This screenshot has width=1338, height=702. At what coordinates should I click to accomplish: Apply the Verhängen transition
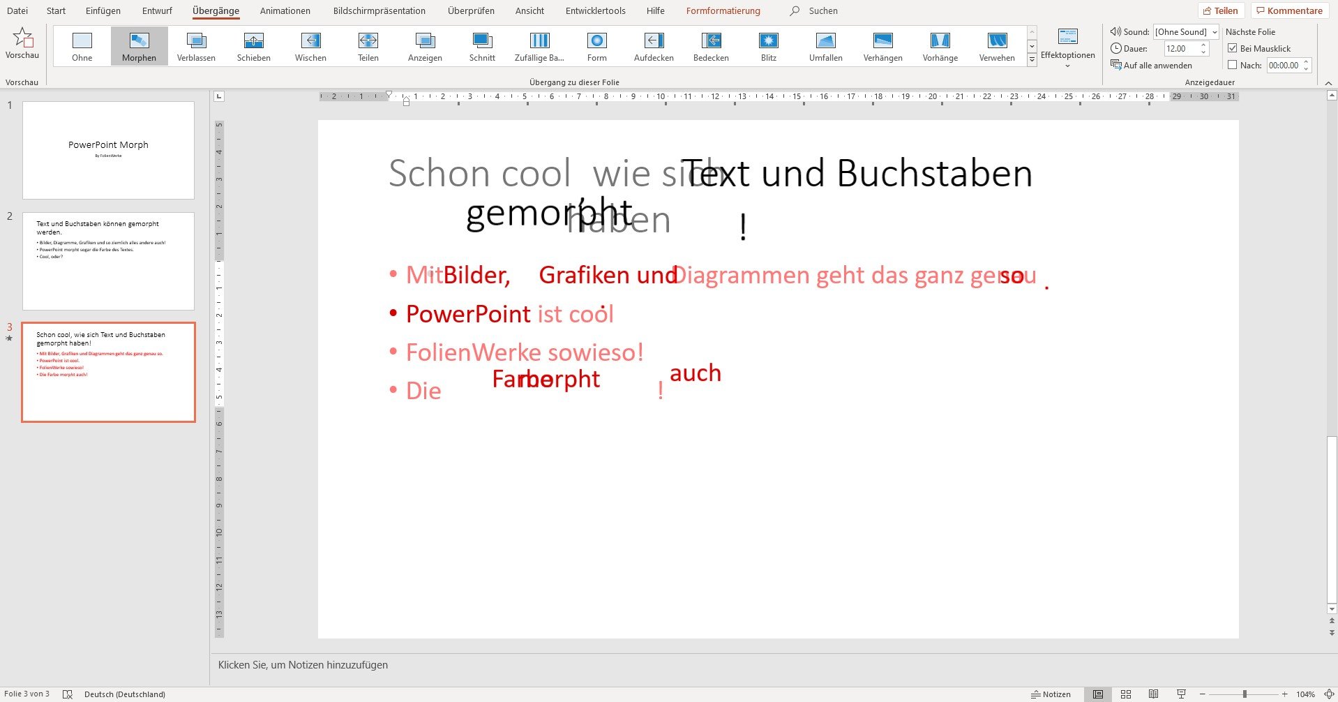tap(882, 46)
